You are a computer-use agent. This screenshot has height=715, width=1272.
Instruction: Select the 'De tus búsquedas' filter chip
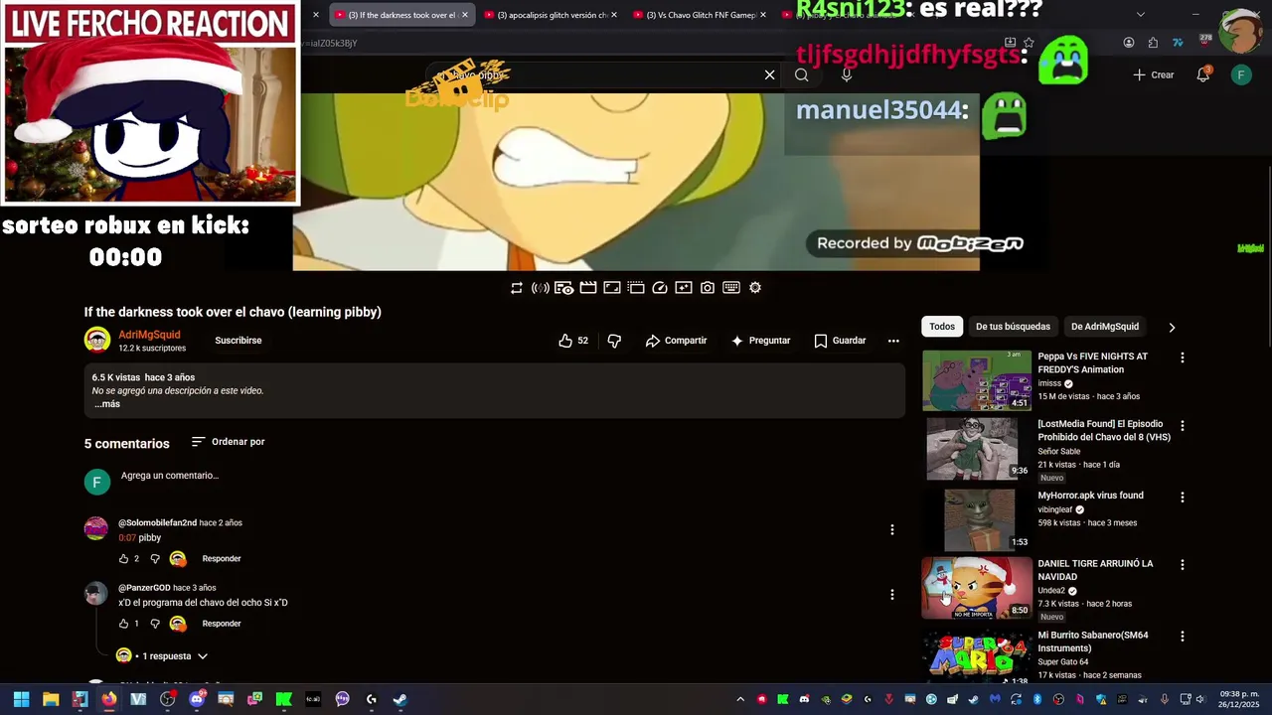tap(1013, 327)
